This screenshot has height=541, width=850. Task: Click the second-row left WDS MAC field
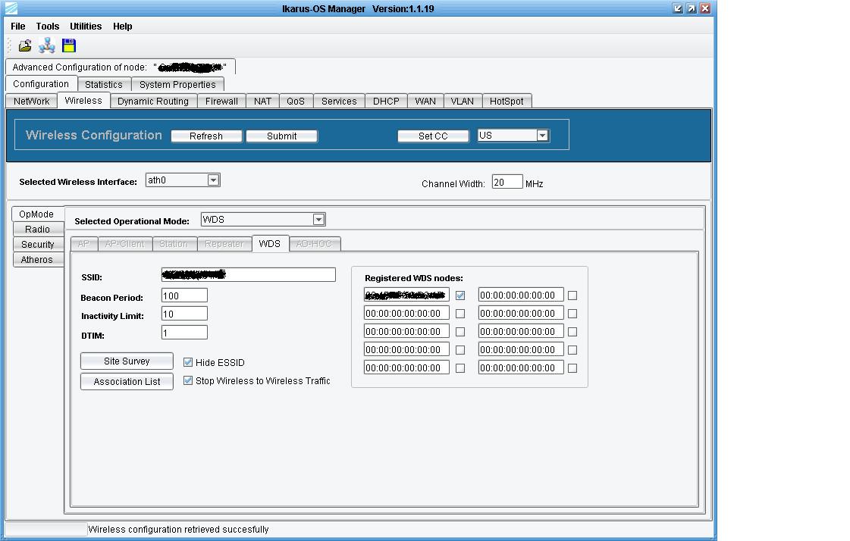coord(406,313)
